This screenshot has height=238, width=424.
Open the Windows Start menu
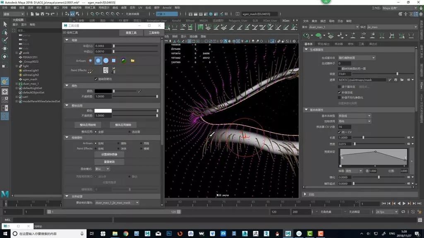(5, 233)
